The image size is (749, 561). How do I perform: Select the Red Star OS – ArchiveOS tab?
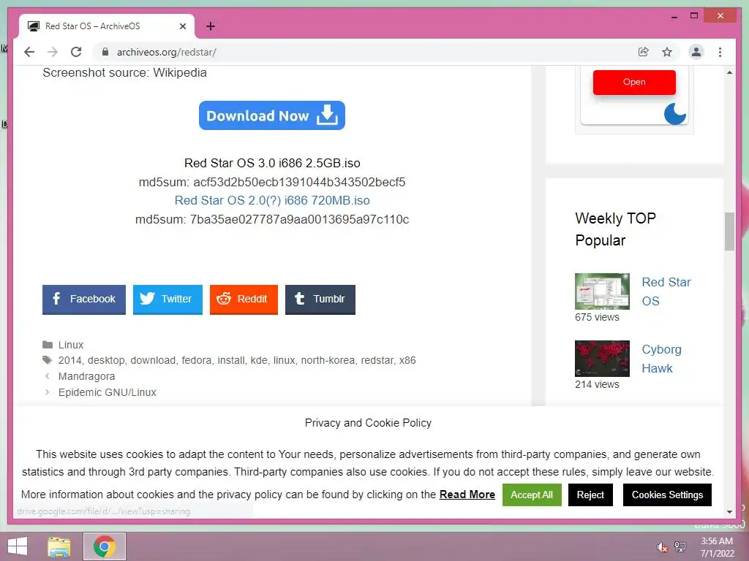point(107,26)
